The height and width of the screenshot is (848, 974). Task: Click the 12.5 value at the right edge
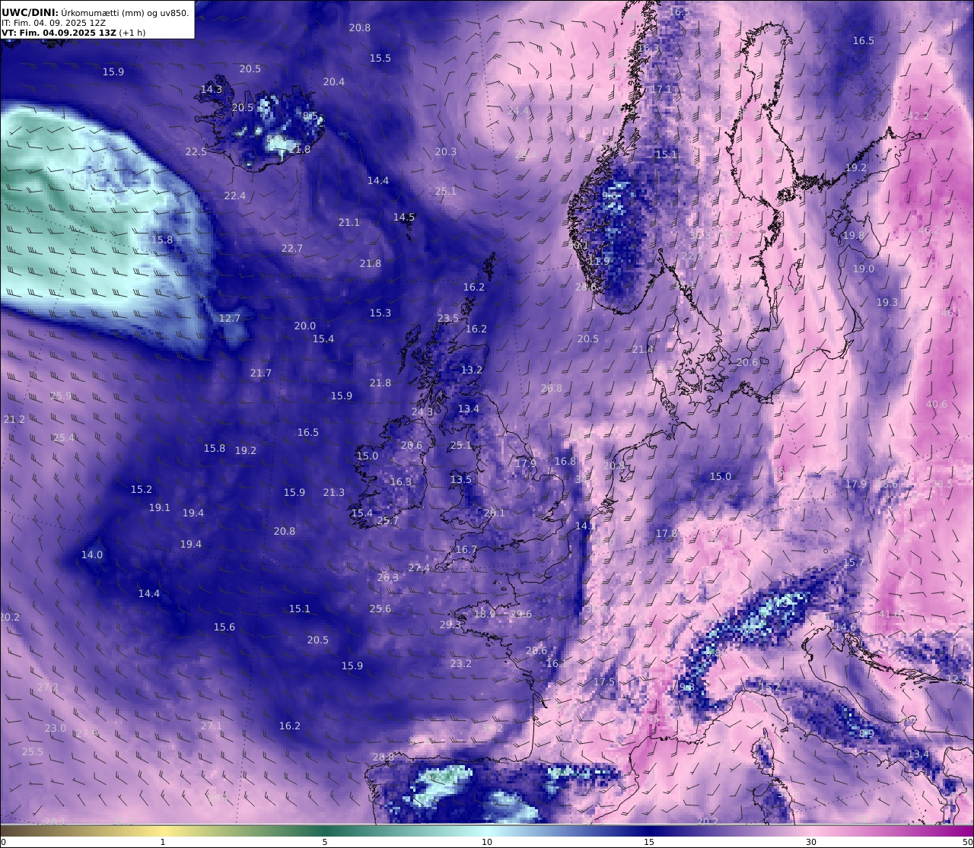pos(957,678)
